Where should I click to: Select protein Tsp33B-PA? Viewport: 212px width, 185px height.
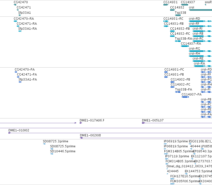[184, 90]
